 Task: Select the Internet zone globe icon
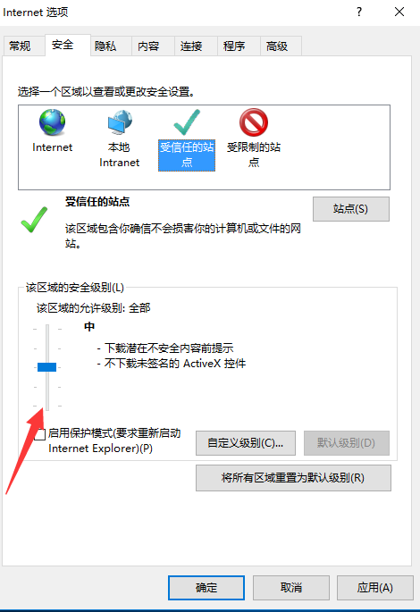(53, 122)
